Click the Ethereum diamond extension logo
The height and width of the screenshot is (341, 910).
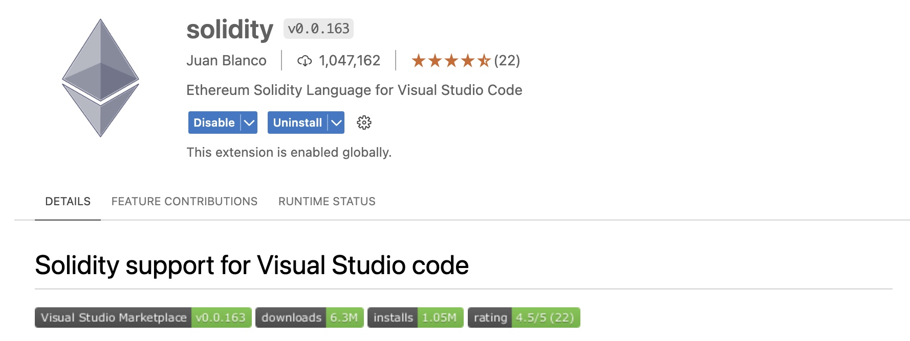(x=100, y=78)
